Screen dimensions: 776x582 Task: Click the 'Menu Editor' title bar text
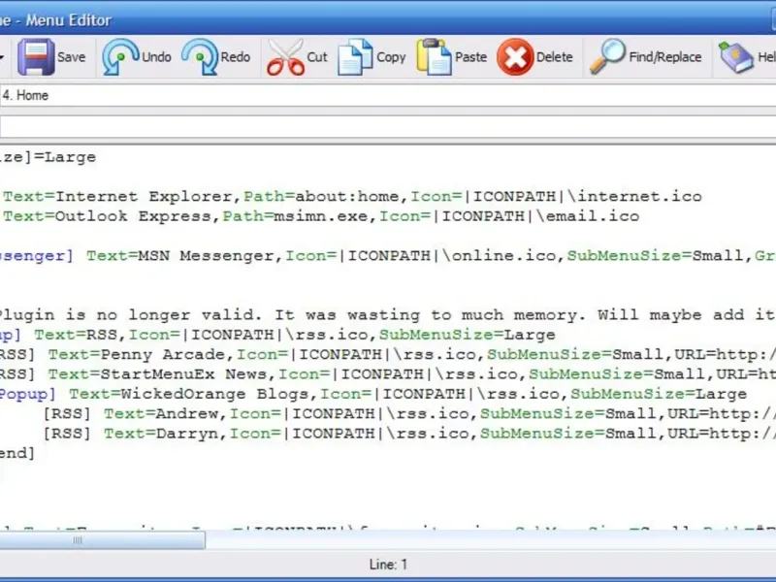point(68,20)
